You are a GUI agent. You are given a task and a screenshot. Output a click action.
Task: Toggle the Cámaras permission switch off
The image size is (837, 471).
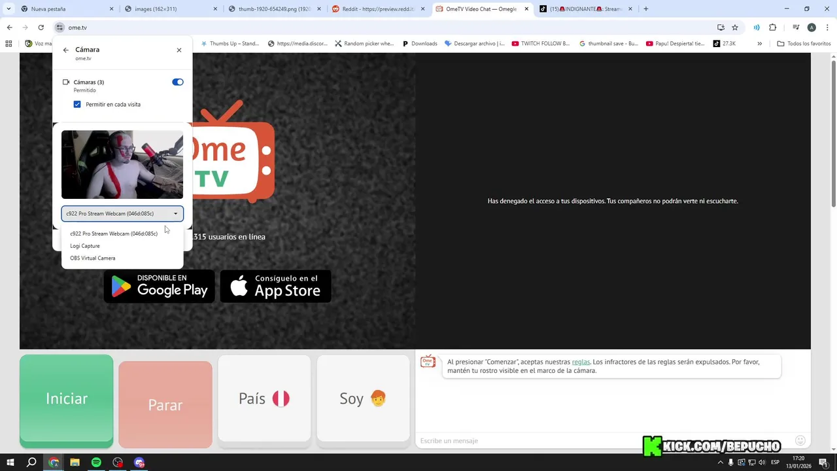(178, 82)
